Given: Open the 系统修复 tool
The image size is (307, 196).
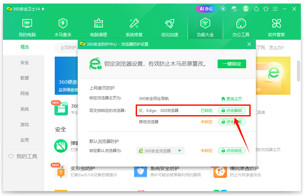Looking at the screenshot, I should pos(134,27).
